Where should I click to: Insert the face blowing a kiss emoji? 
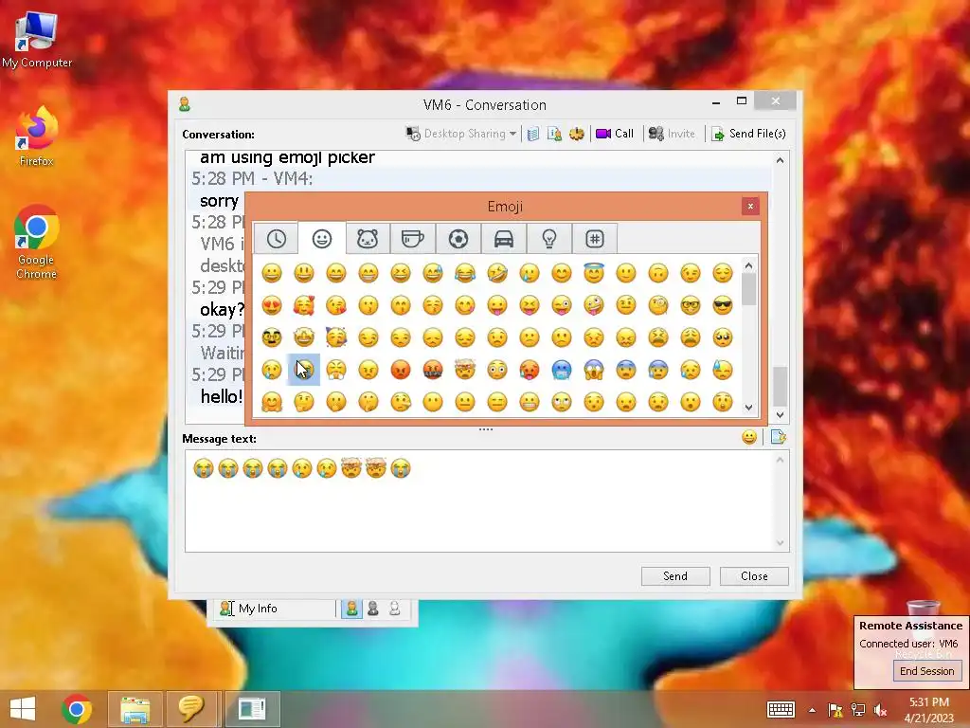click(336, 305)
